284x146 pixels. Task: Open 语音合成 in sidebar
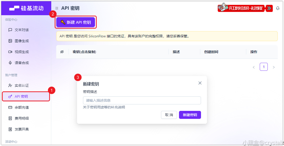[21, 63]
